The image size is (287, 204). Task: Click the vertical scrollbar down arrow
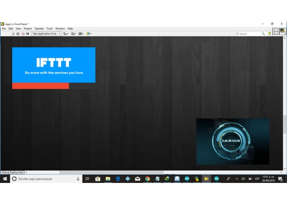[285, 168]
